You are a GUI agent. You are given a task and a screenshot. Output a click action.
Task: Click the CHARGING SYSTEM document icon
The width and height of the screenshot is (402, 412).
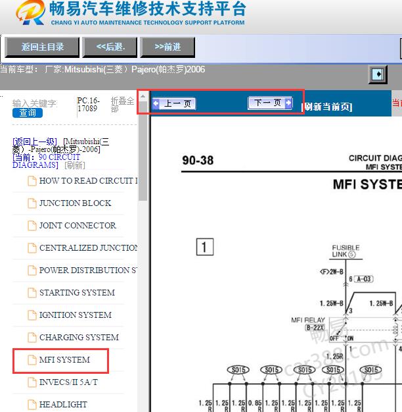click(32, 337)
